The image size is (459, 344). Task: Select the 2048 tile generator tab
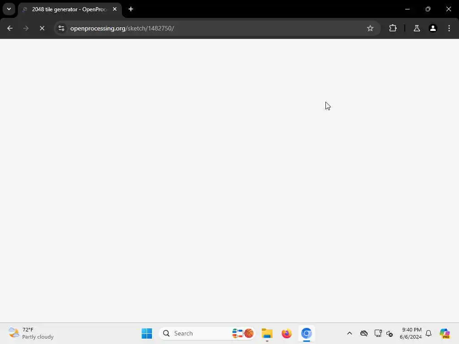point(69,9)
